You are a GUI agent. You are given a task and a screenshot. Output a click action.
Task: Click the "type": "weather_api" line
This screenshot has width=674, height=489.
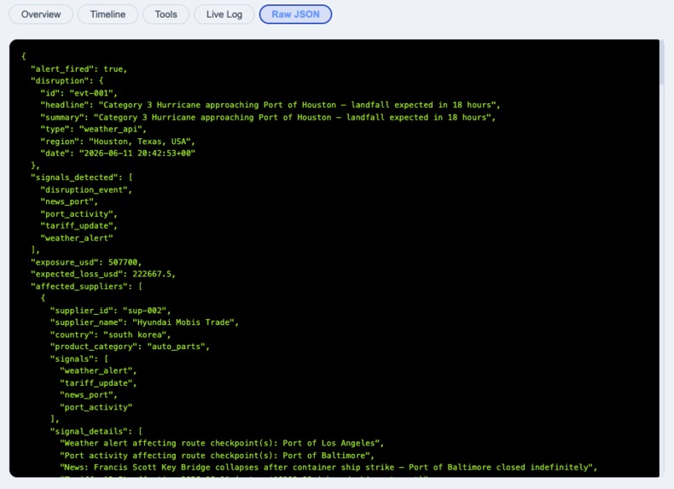click(x=93, y=129)
